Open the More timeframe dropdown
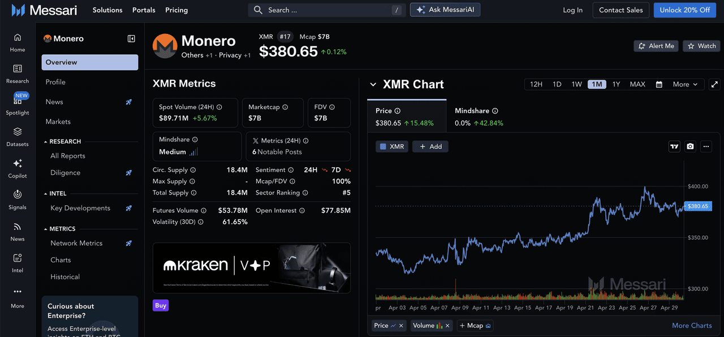This screenshot has width=724, height=337. 685,84
